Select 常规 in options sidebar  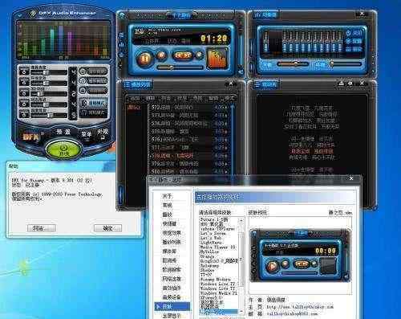(x=167, y=206)
